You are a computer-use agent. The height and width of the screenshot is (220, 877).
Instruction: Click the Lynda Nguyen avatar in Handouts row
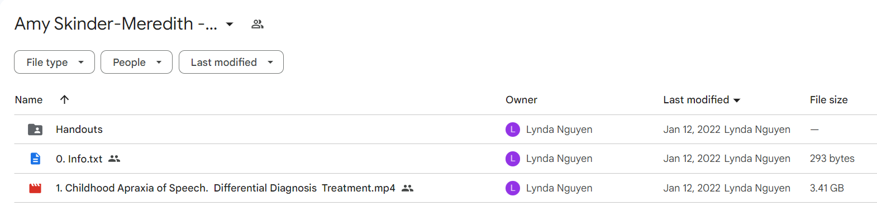(x=513, y=130)
